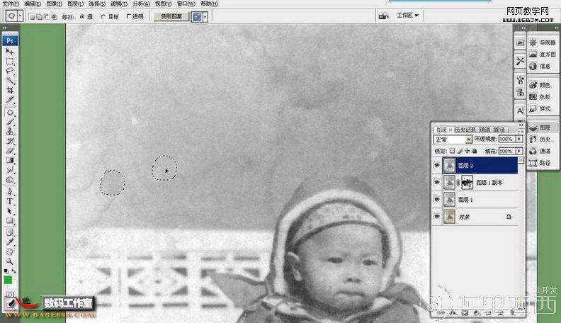The width and height of the screenshot is (561, 323).
Task: Collapse the right panel dock arrows
Action: 556,28
